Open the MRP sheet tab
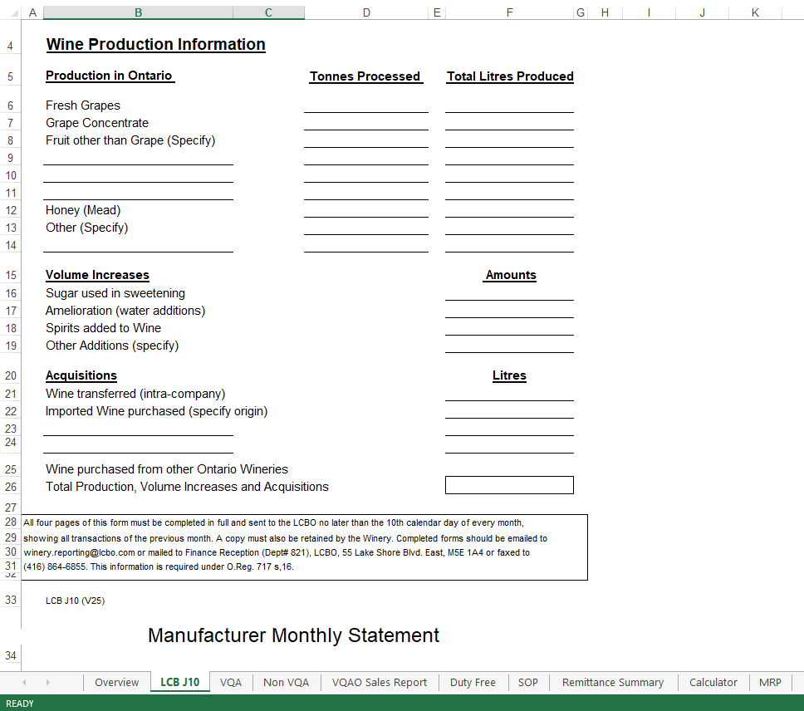 770,682
